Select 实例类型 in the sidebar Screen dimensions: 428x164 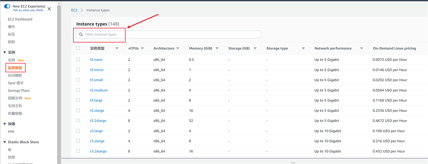[15, 68]
